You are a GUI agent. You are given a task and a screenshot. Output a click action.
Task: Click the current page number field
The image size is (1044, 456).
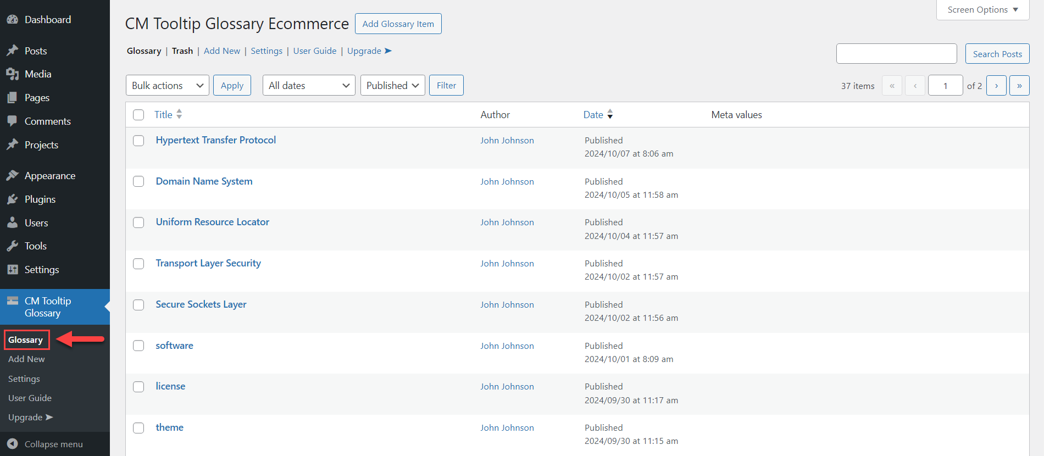coord(946,86)
